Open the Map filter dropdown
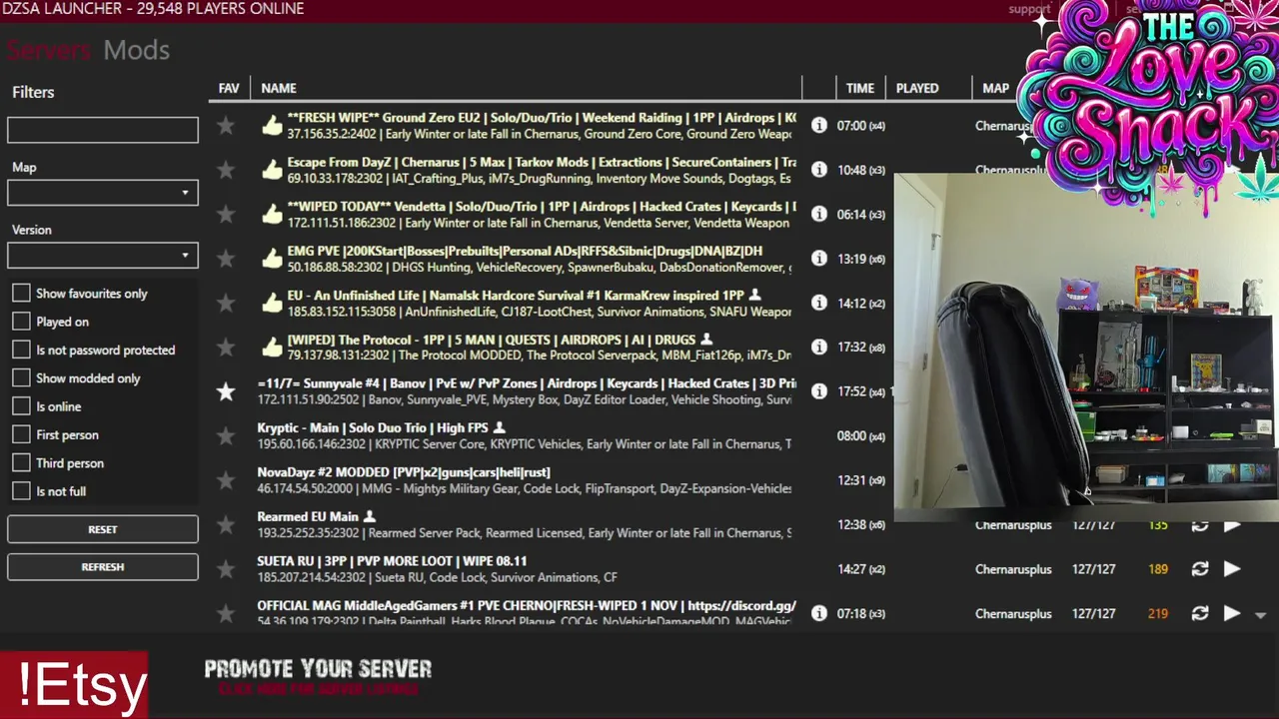Image resolution: width=1279 pixels, height=719 pixels. (x=103, y=193)
